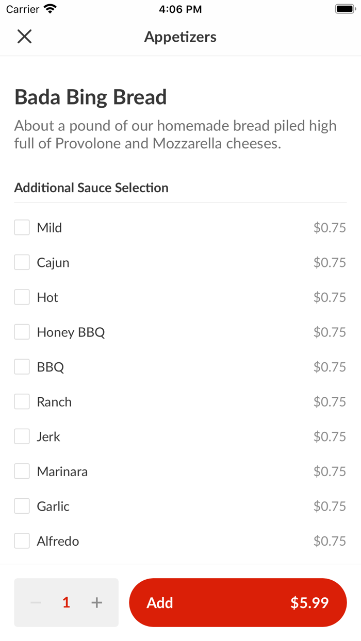
Task: Select the Mild sauce checkbox
Action: (x=22, y=227)
